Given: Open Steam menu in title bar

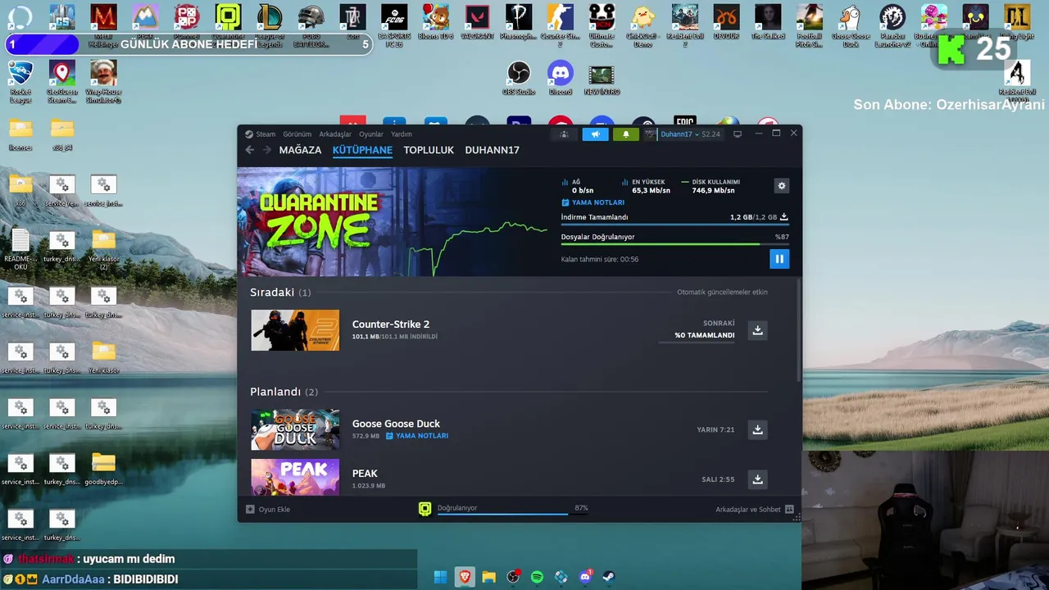Looking at the screenshot, I should pos(261,134).
